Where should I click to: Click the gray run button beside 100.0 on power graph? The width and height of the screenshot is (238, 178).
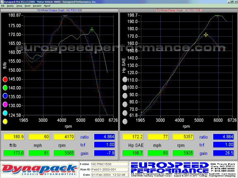(x=125, y=88)
